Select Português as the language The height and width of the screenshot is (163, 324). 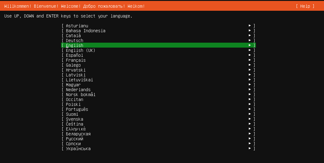tap(158, 109)
